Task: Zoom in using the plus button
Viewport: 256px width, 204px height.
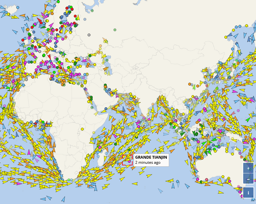Action: coord(248,168)
